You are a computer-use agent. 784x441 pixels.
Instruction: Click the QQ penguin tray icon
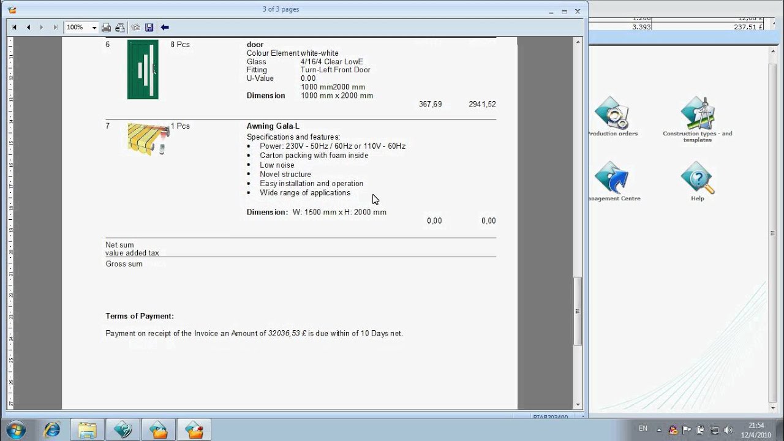[674, 430]
